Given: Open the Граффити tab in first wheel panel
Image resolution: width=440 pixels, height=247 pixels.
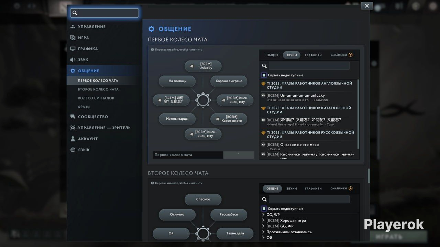Looking at the screenshot, I should (x=313, y=55).
